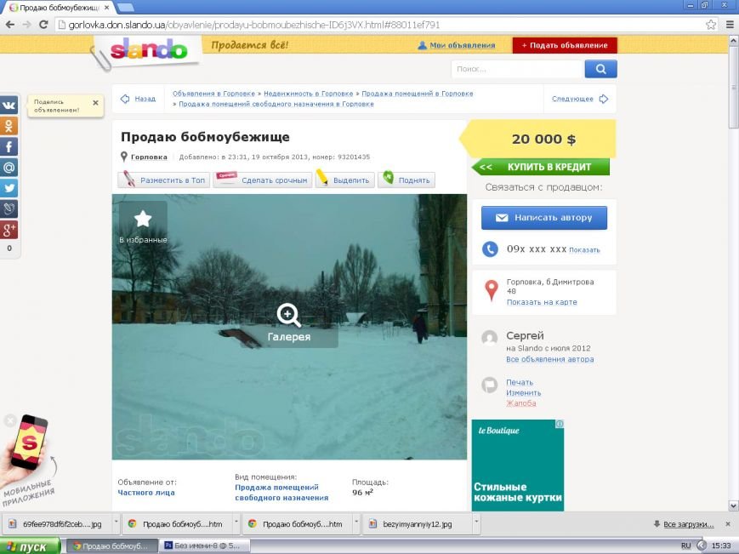Open dropdown for first Продаю бобмоуб htm download

coord(236,523)
